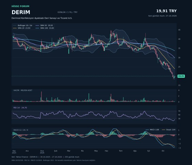Click the 'May' month axis label
Viewport: 192px width, 165px height.
[96, 151]
